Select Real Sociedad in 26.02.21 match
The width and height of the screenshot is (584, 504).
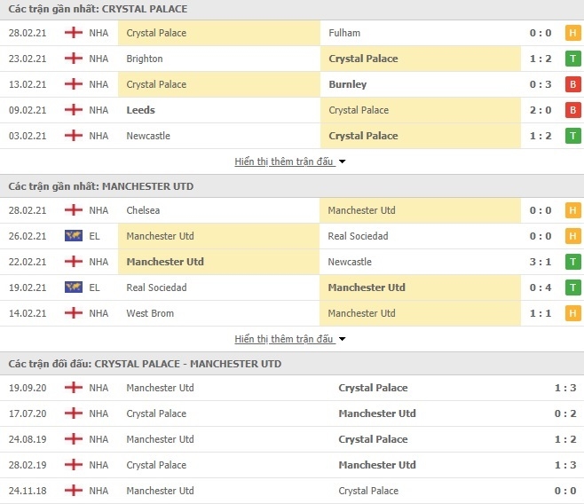tap(358, 236)
